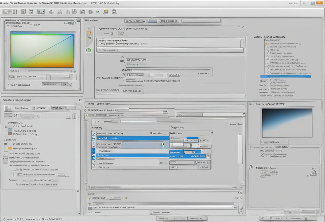The height and width of the screenshot is (222, 325).
Task: Toggle the empty checkbox in the left options panel
Action: pos(6,153)
